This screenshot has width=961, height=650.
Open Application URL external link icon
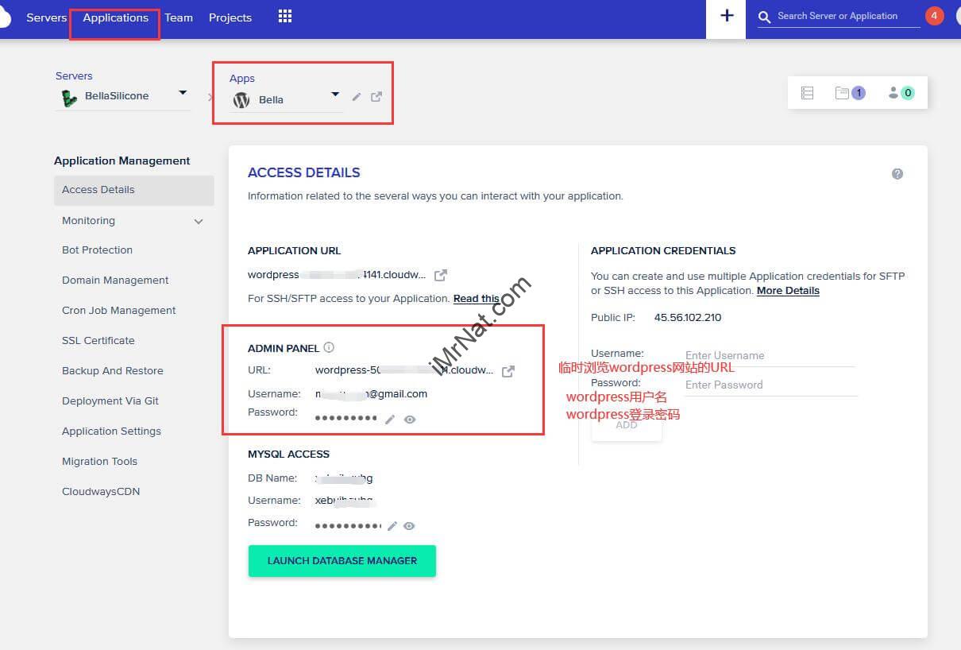(x=441, y=275)
